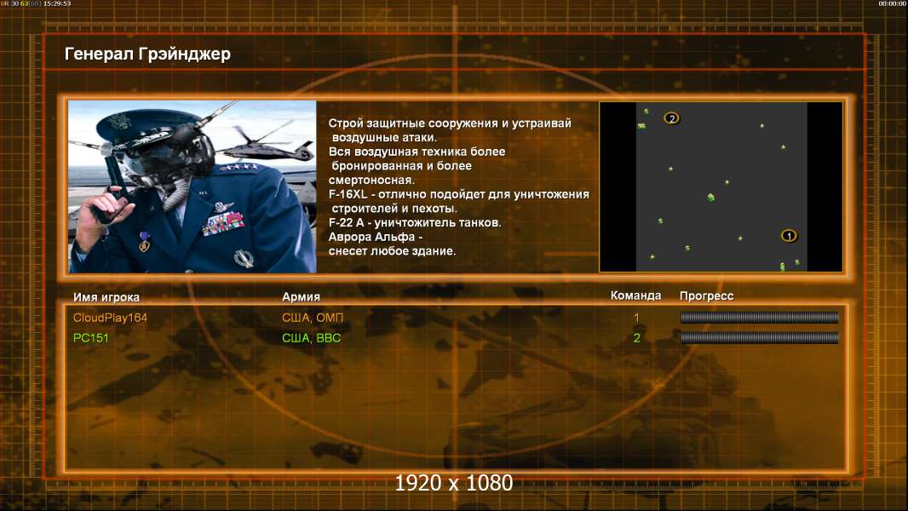Click the Армия column header

pos(302,296)
